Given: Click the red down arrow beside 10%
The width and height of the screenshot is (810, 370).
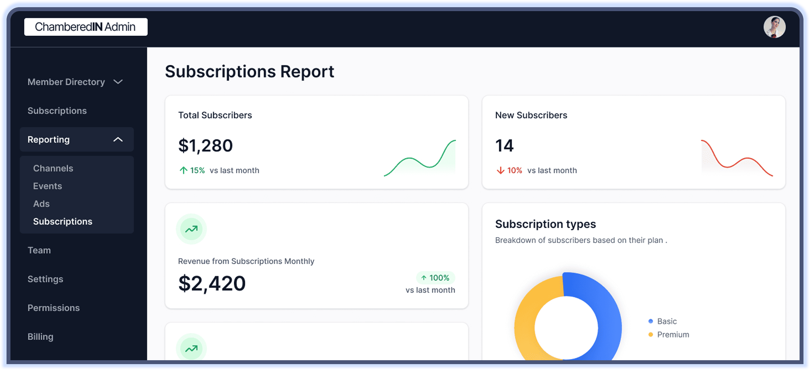Looking at the screenshot, I should click(500, 170).
